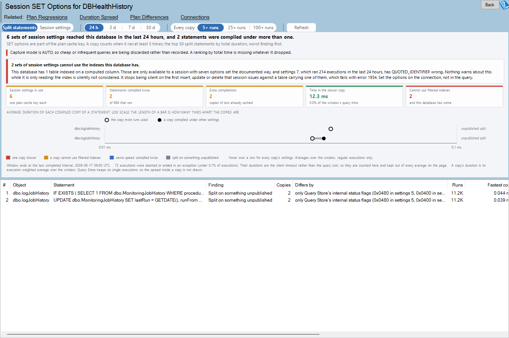Select the 'Cannot use filtered indexes' card
This screenshot has width=509, height=338.
[x=454, y=97]
